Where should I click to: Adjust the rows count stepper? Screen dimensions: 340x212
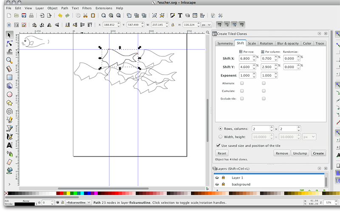click(x=272, y=129)
